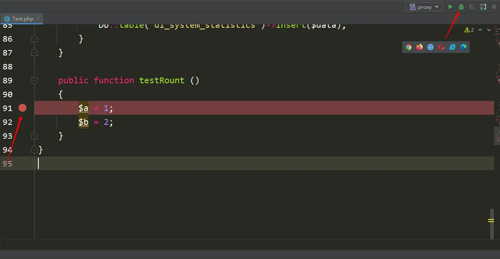Screen dimensions: 500x259
Task: Start debugging with the green bug icon
Action: tap(461, 7)
